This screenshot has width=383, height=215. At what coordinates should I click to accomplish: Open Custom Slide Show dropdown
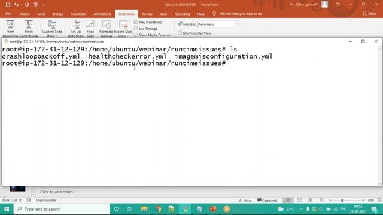(x=52, y=29)
